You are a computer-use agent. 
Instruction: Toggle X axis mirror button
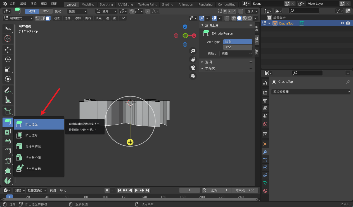(x=225, y=11)
